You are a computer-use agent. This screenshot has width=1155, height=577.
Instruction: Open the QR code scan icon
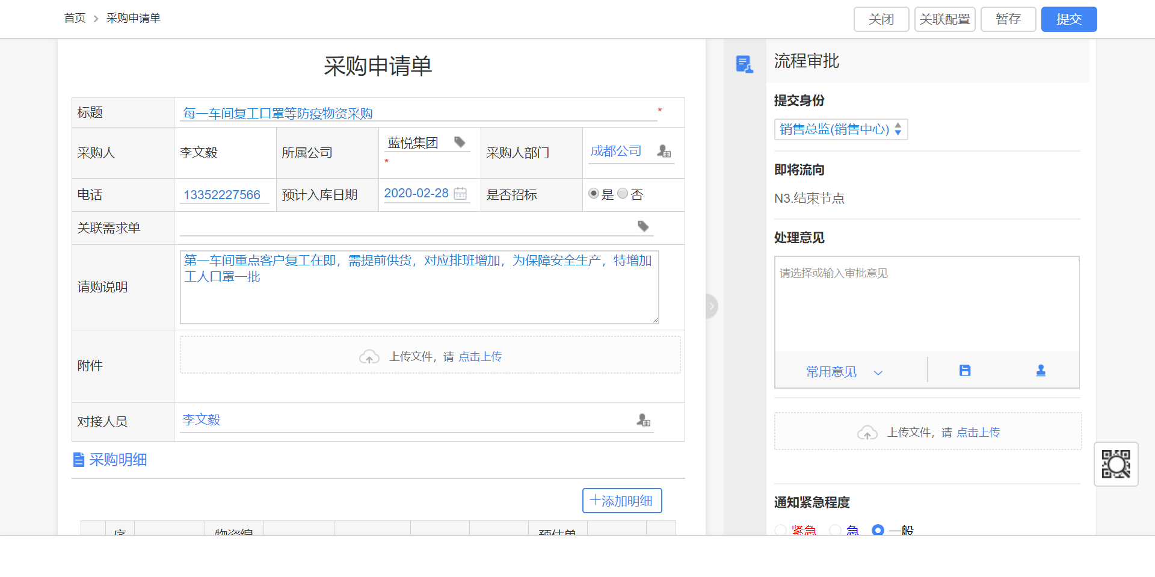[x=1116, y=464]
